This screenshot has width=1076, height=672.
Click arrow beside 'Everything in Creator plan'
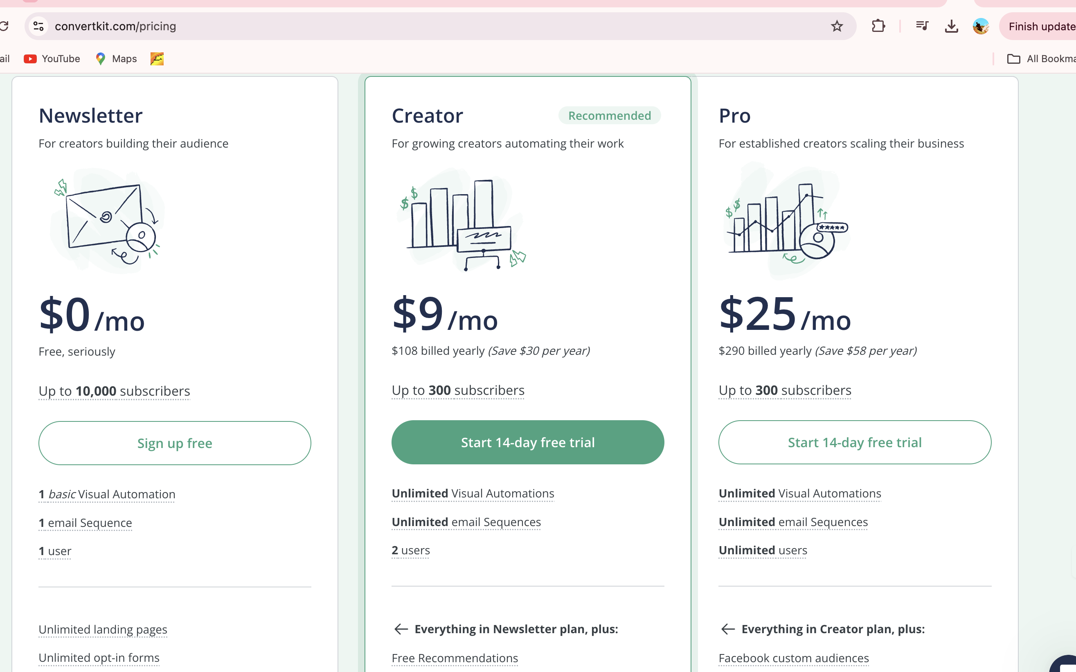[728, 629]
